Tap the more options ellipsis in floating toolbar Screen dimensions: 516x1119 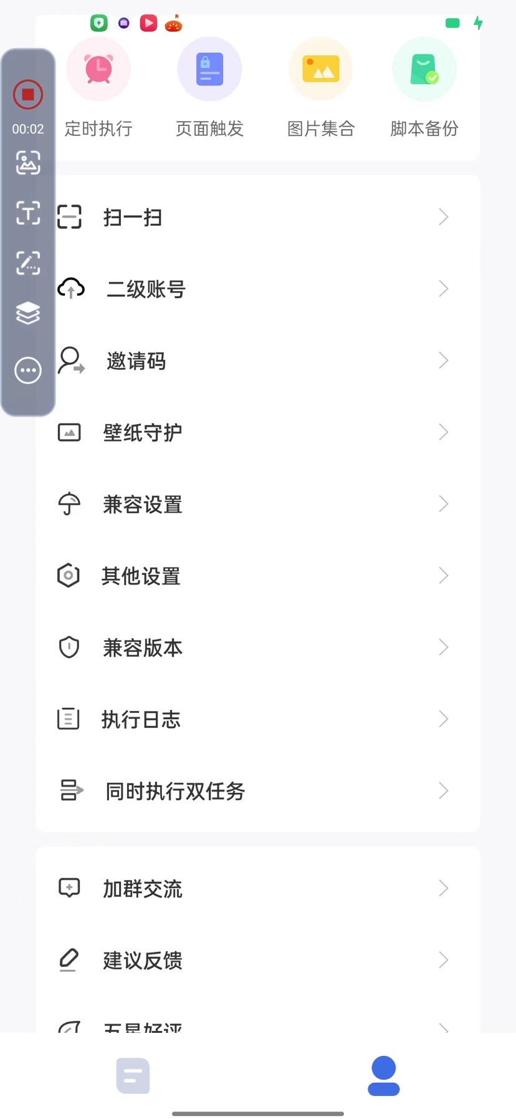click(28, 371)
